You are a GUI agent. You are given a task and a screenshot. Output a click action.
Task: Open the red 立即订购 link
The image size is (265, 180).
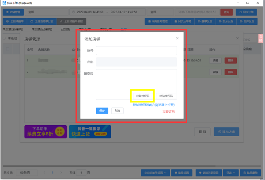click(168, 111)
